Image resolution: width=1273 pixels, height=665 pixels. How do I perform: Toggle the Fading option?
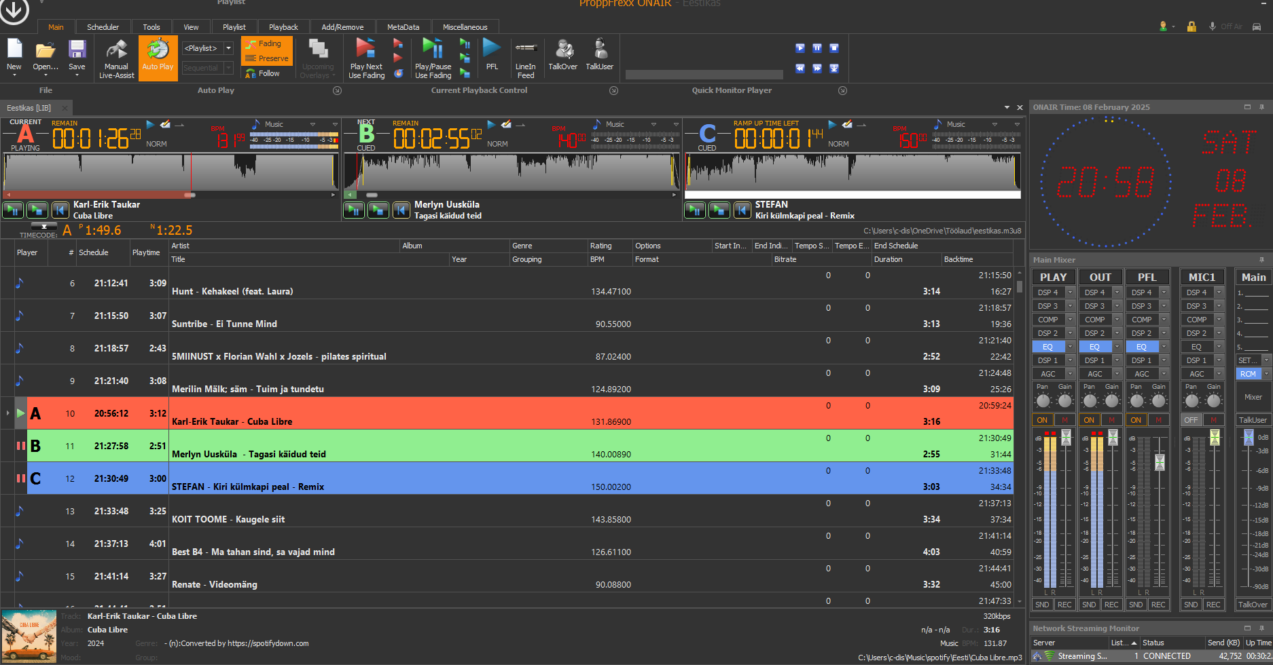(267, 43)
